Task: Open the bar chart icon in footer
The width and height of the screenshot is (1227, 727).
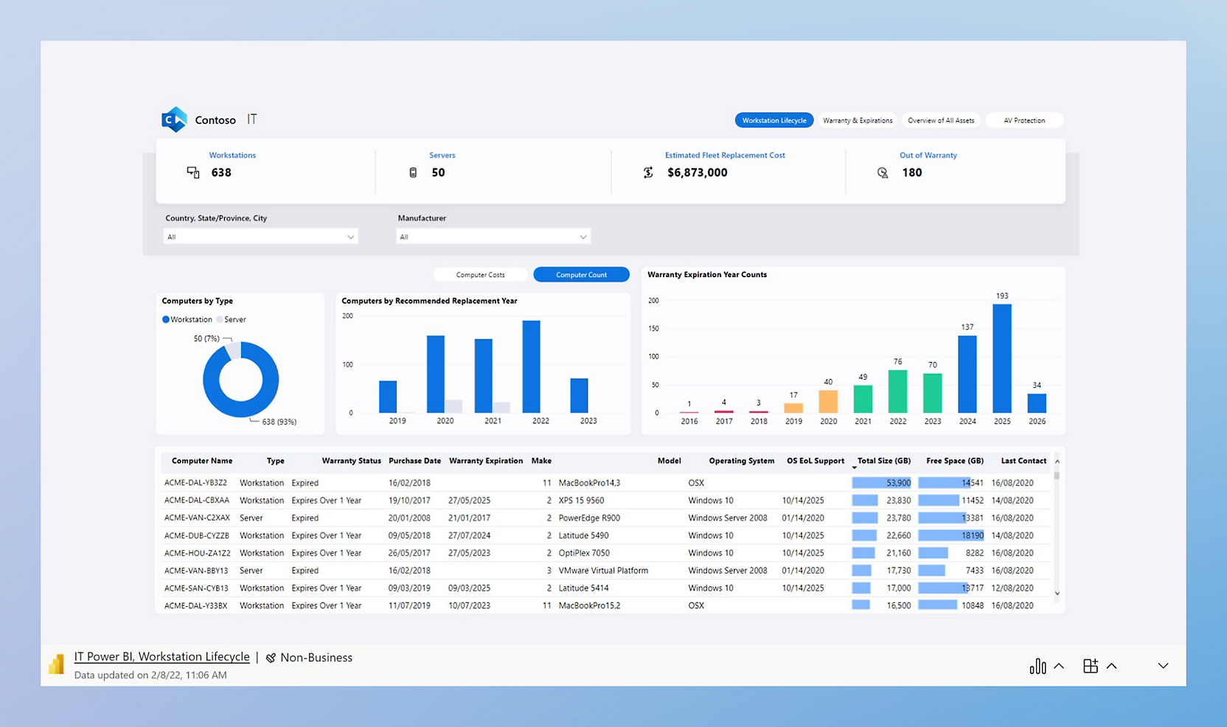Action: [1037, 666]
